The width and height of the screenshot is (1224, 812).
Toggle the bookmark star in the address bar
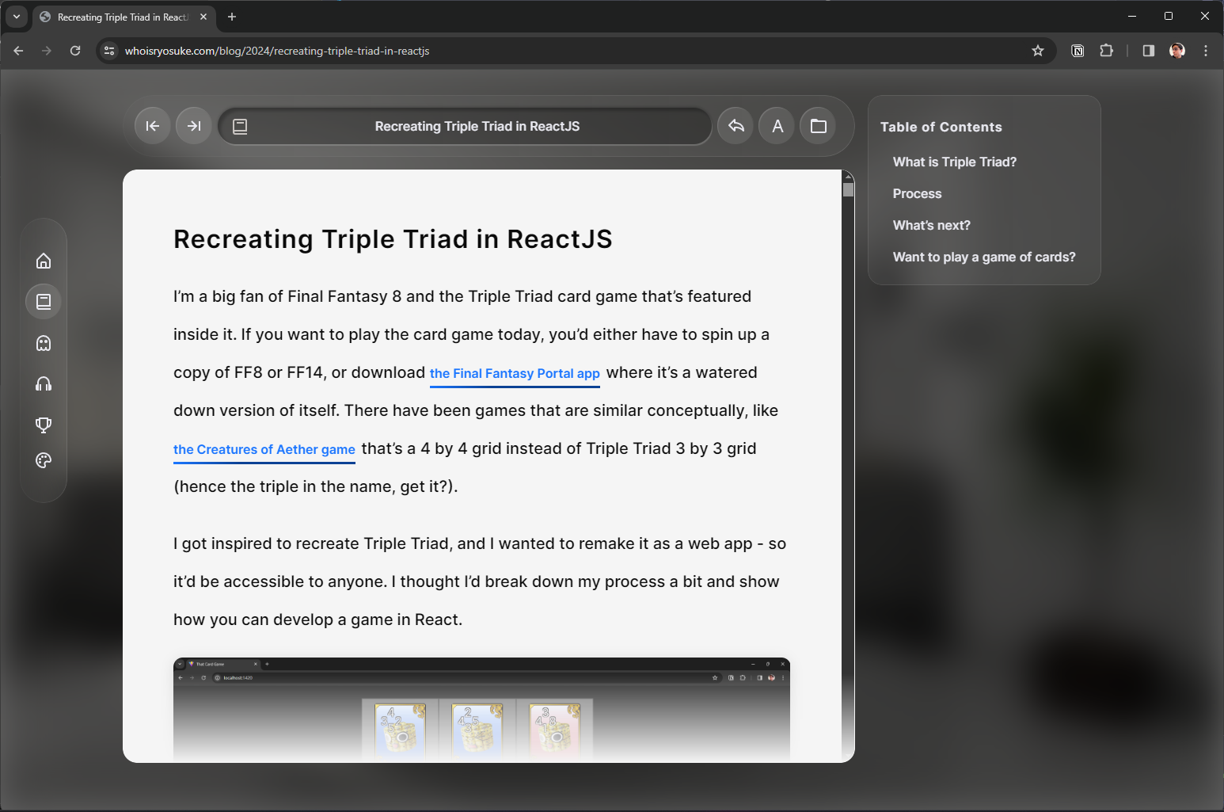pos(1037,50)
